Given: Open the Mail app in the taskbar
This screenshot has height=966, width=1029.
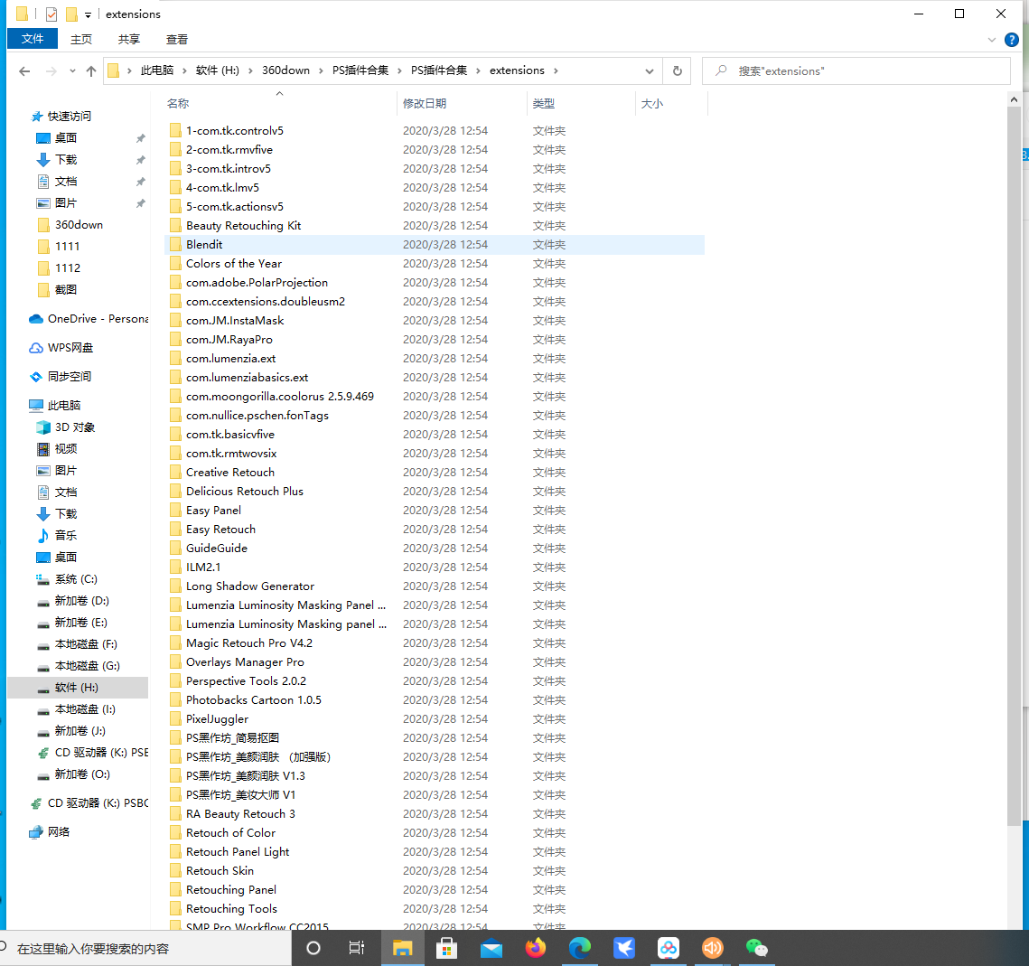Looking at the screenshot, I should click(x=491, y=948).
